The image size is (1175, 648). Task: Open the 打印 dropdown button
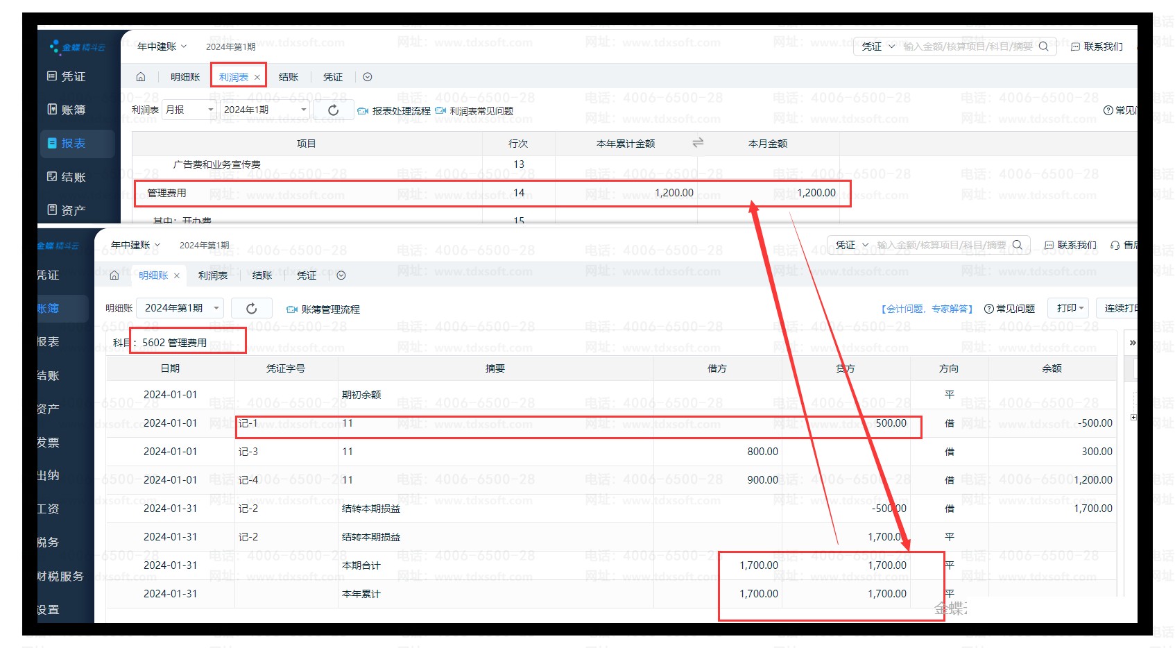1070,308
